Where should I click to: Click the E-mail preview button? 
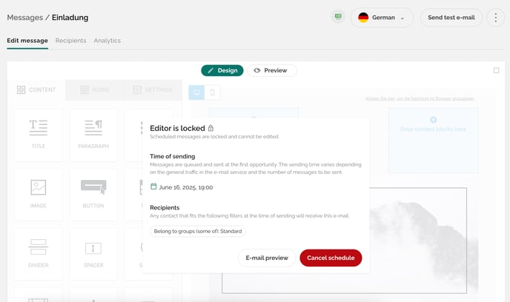pos(267,258)
